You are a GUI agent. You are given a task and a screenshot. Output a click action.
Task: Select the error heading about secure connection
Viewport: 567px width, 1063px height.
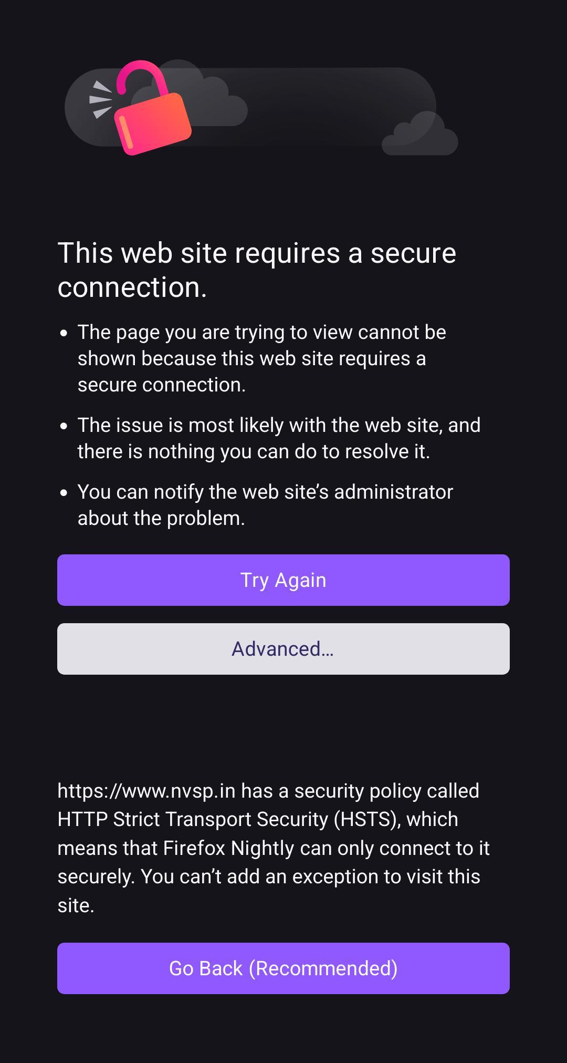[257, 269]
